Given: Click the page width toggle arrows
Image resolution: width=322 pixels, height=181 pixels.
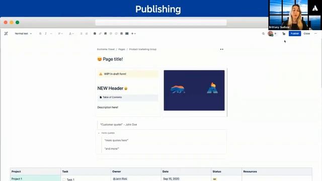Looking at the screenshot, I should (x=221, y=49).
